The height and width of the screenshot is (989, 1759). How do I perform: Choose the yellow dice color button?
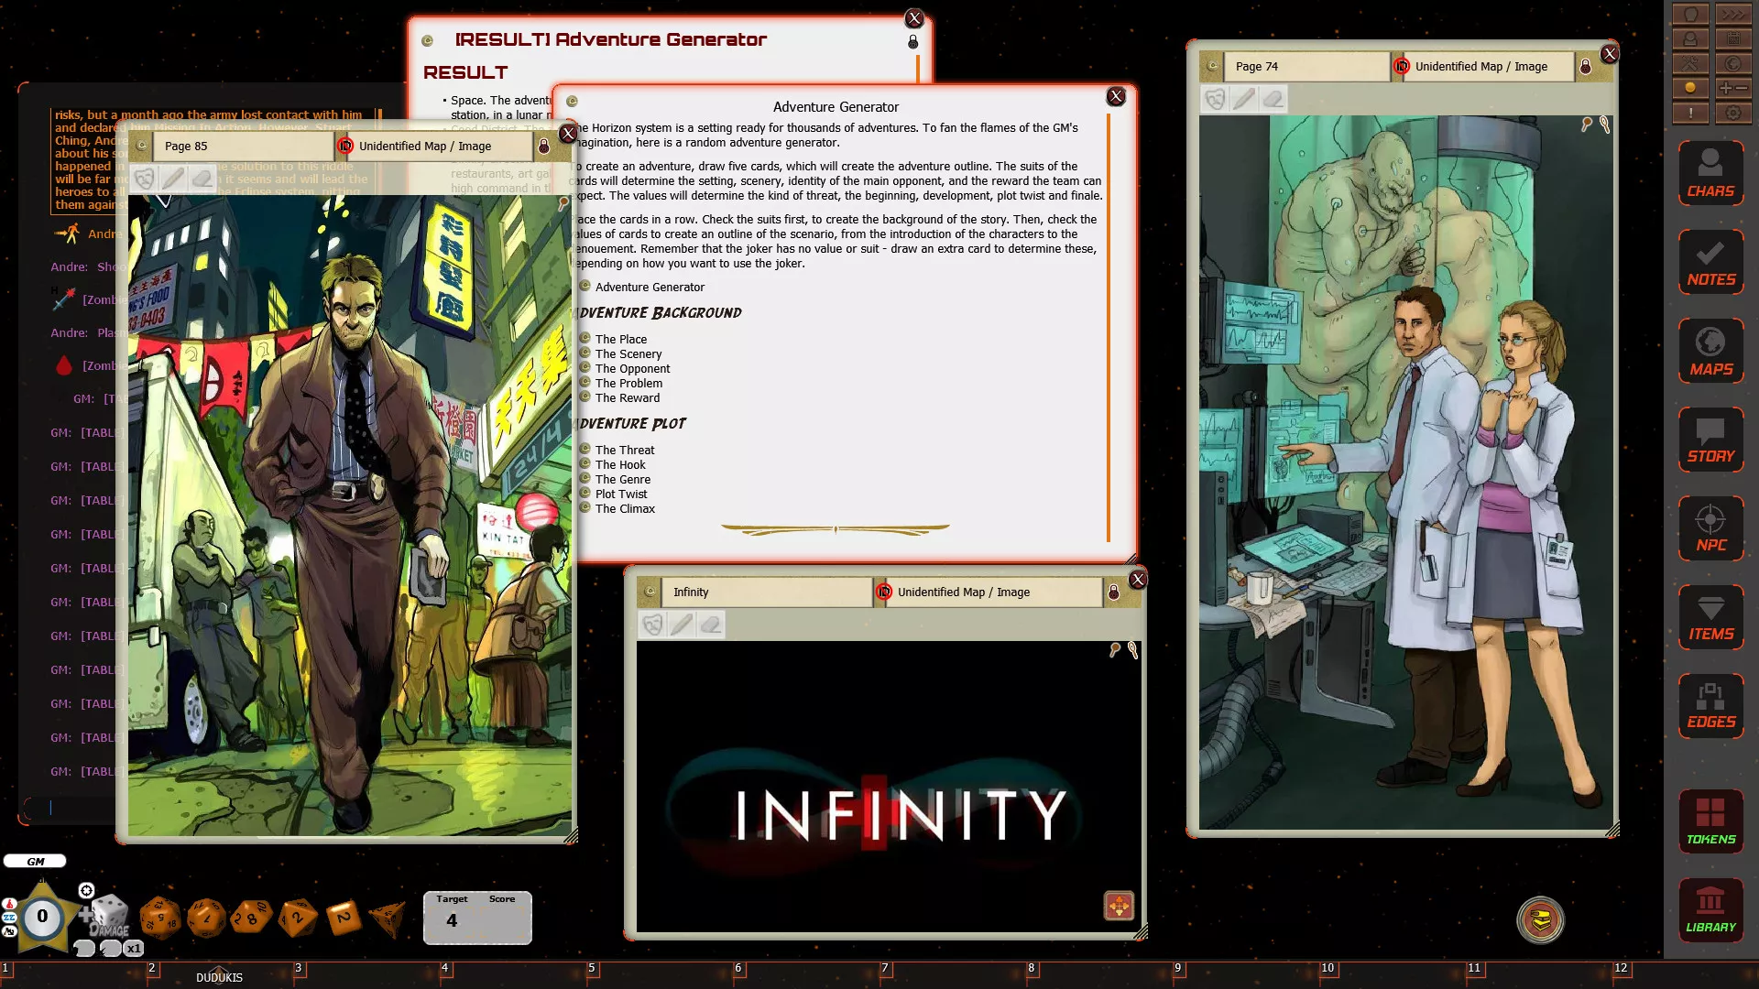pos(1690,89)
